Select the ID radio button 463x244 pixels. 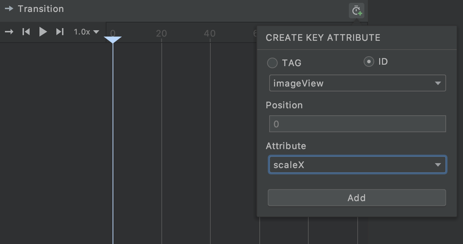[369, 62]
